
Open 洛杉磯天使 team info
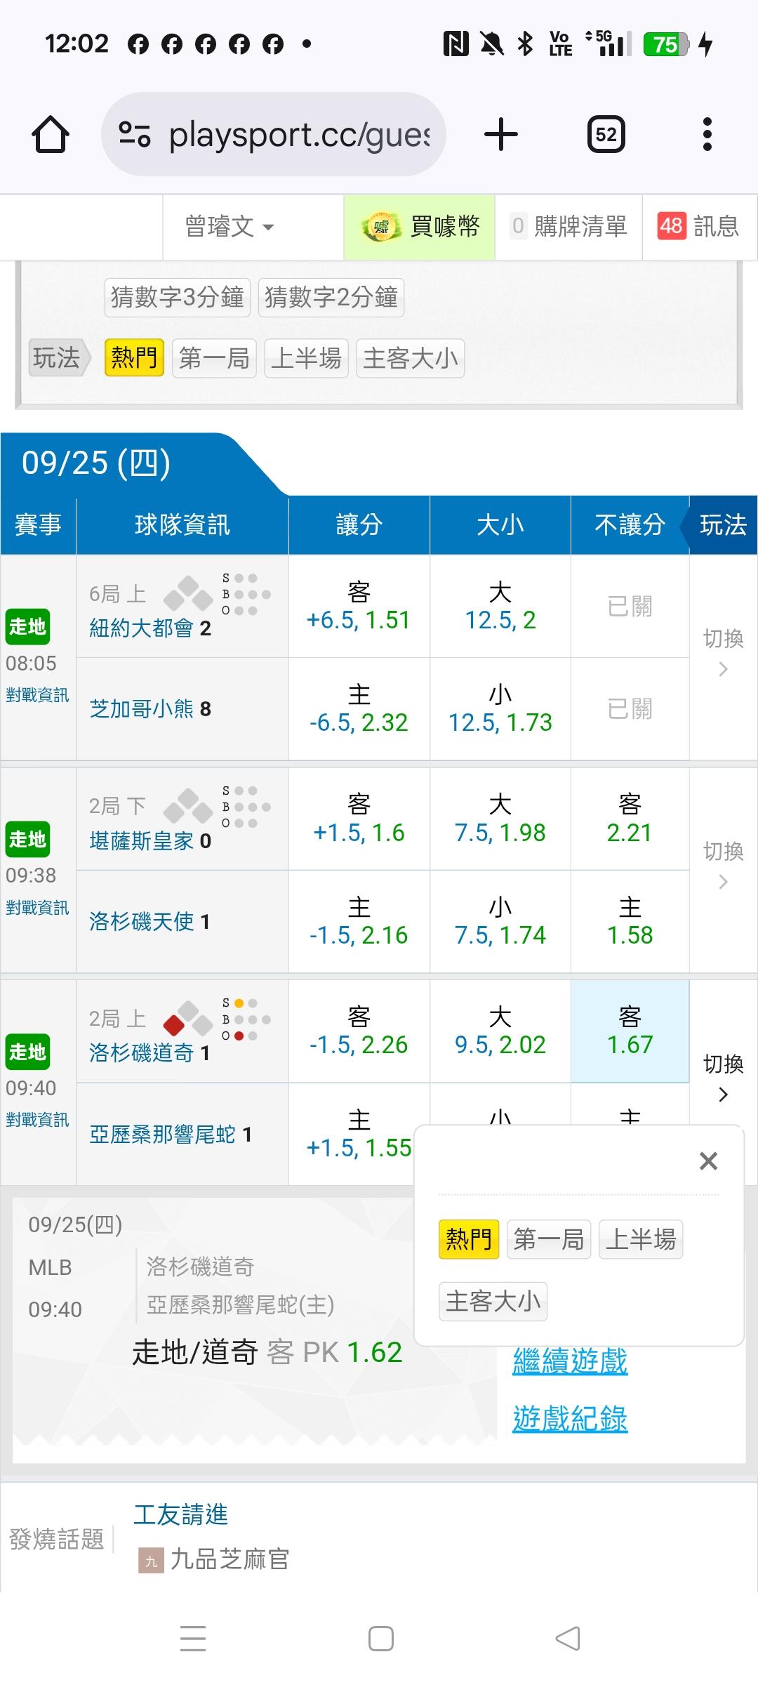142,922
